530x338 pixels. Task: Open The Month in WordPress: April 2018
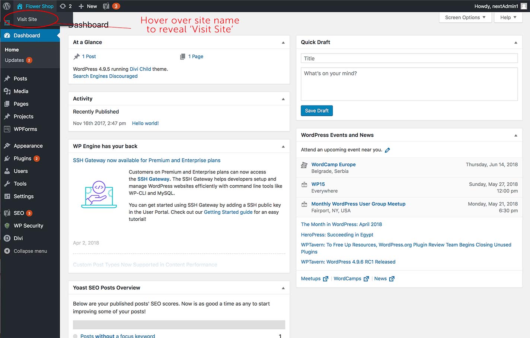click(x=341, y=224)
